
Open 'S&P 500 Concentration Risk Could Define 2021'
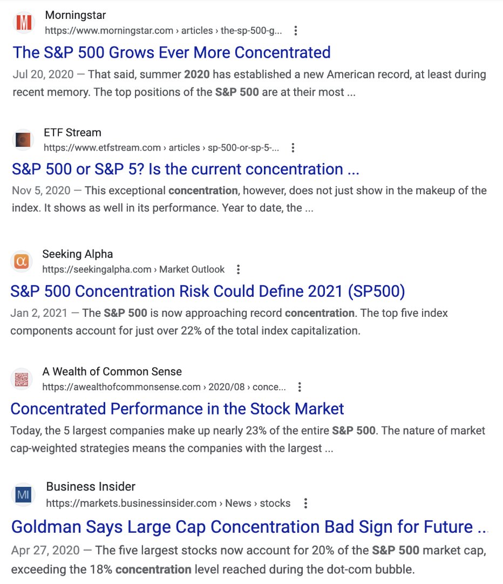coord(208,291)
